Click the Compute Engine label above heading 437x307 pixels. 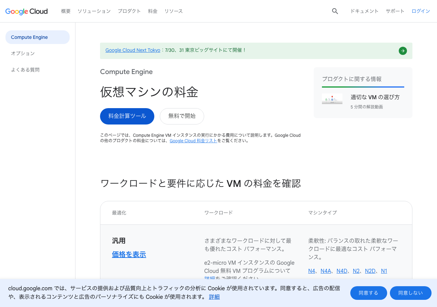tap(126, 72)
